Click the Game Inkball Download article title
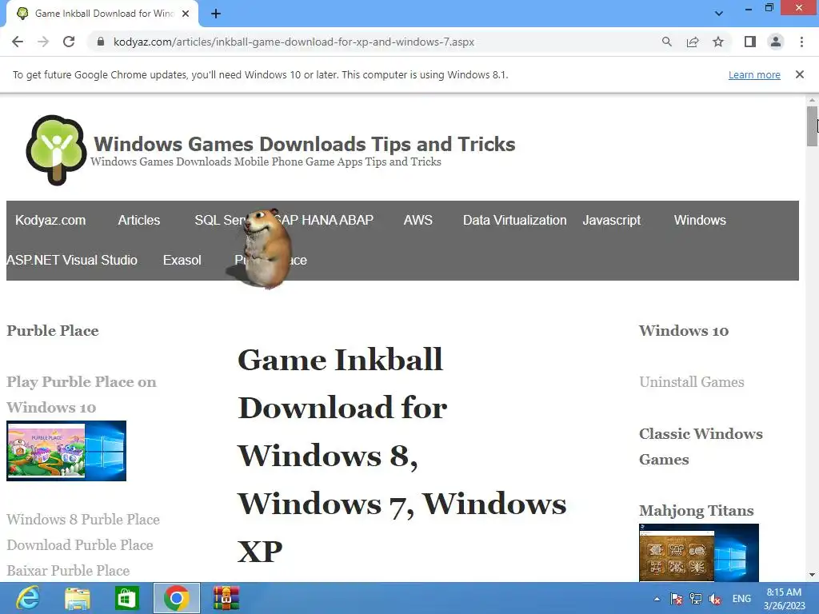Image resolution: width=819 pixels, height=614 pixels. coord(402,455)
